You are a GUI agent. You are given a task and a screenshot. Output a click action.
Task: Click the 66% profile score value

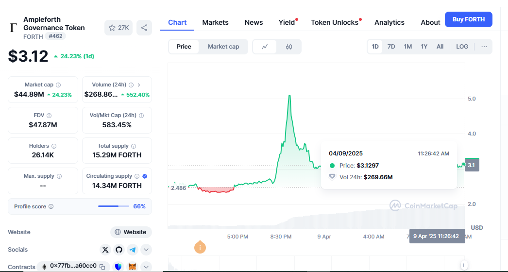pyautogui.click(x=139, y=206)
